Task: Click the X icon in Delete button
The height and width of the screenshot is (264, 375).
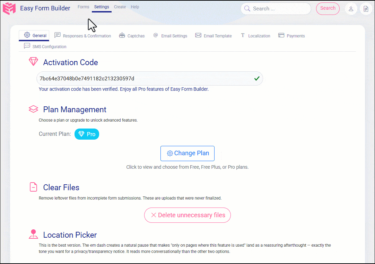Action: tap(154, 215)
